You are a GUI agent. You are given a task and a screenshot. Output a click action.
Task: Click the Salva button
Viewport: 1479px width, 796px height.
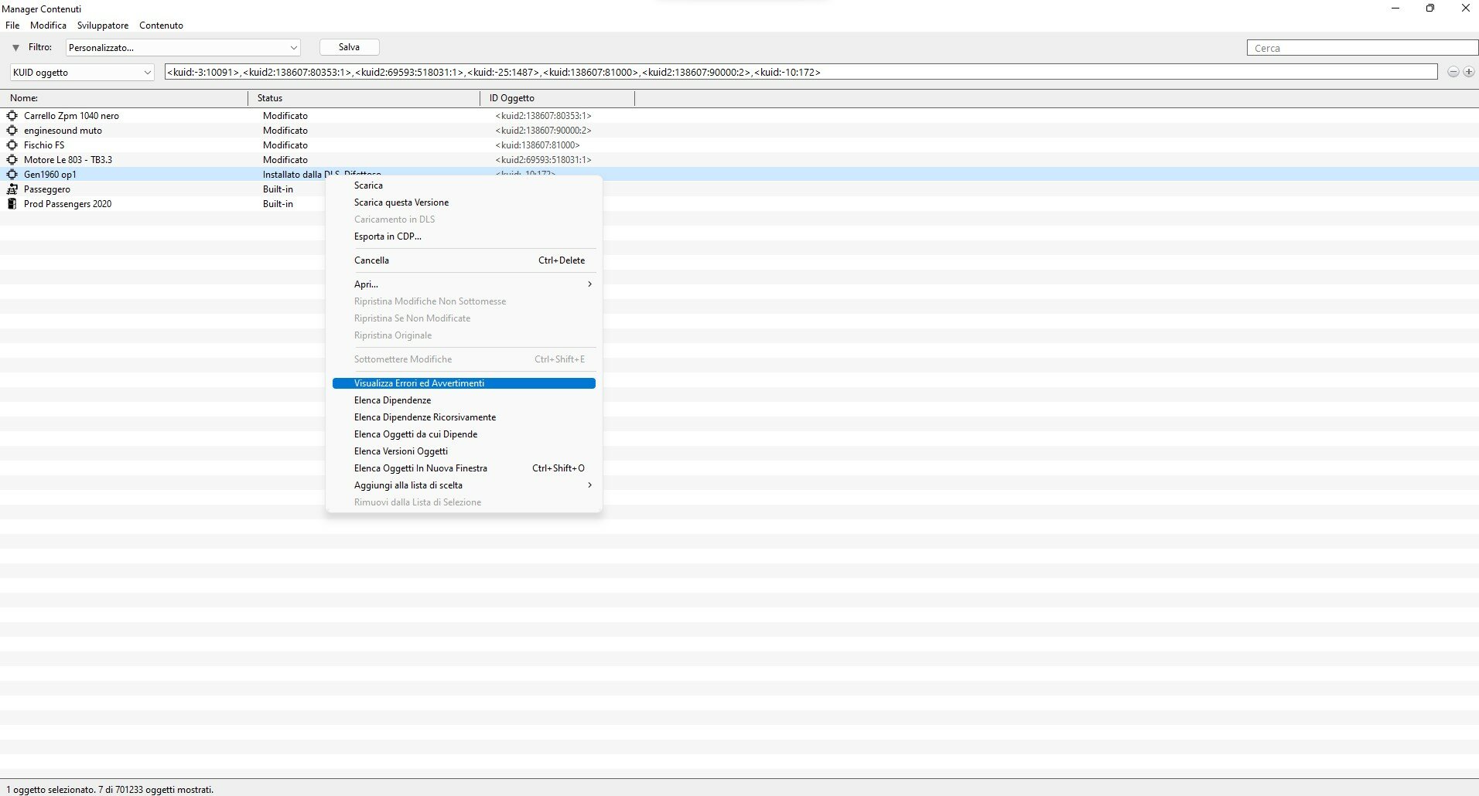point(349,47)
